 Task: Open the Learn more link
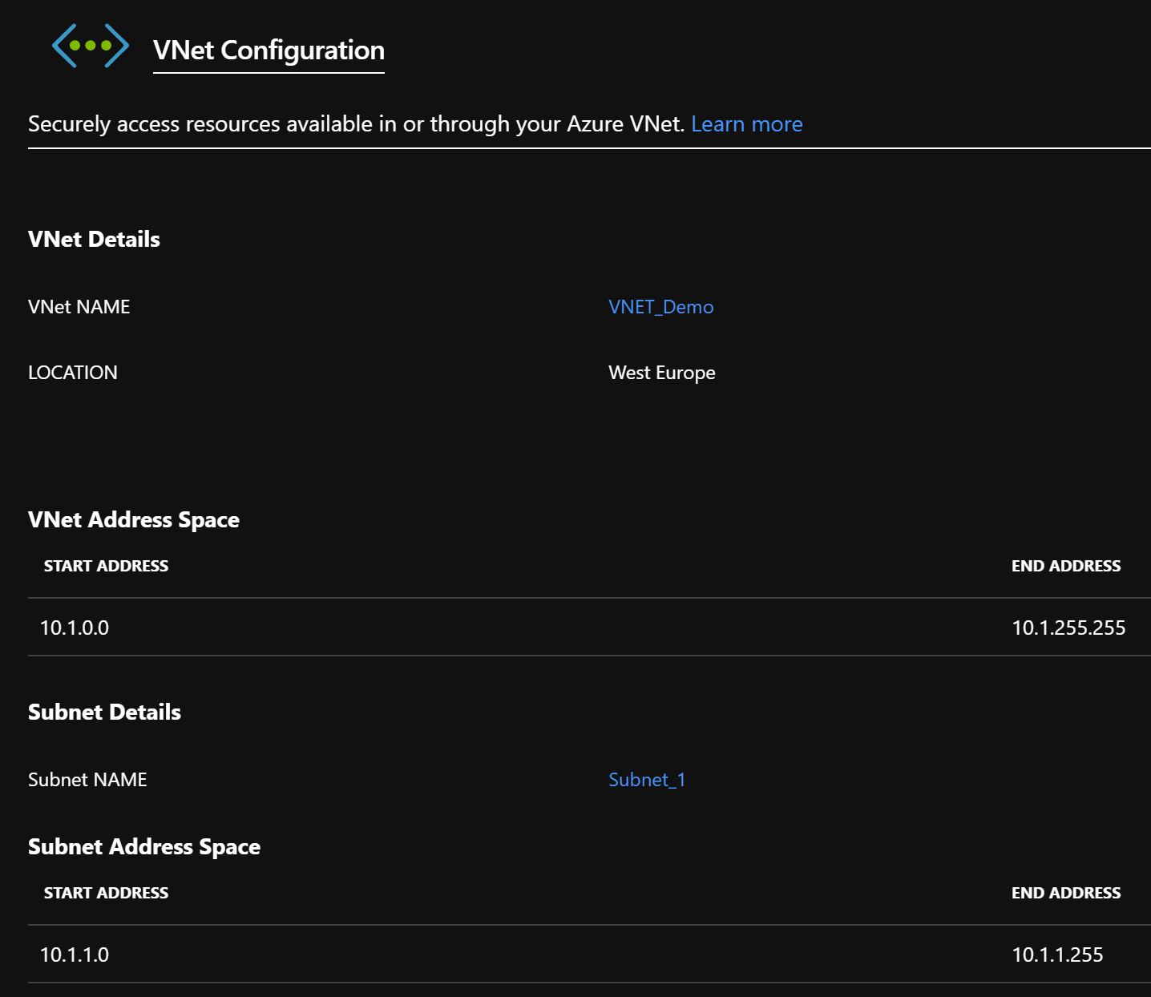pyautogui.click(x=746, y=124)
